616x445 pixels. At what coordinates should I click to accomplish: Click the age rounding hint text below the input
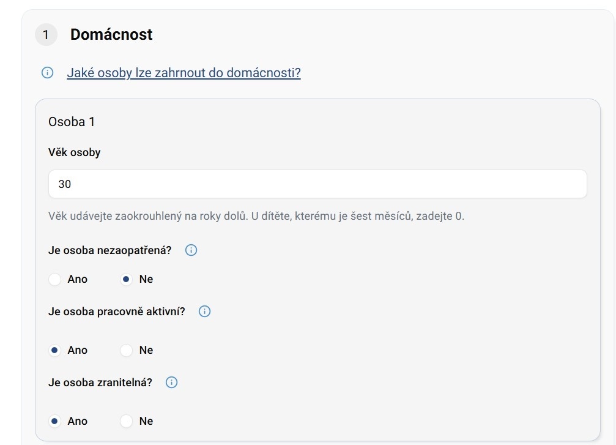(256, 216)
